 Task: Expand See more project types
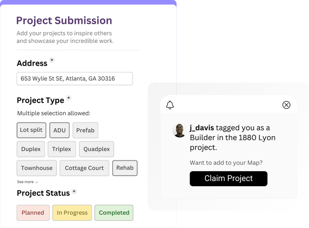[27, 182]
